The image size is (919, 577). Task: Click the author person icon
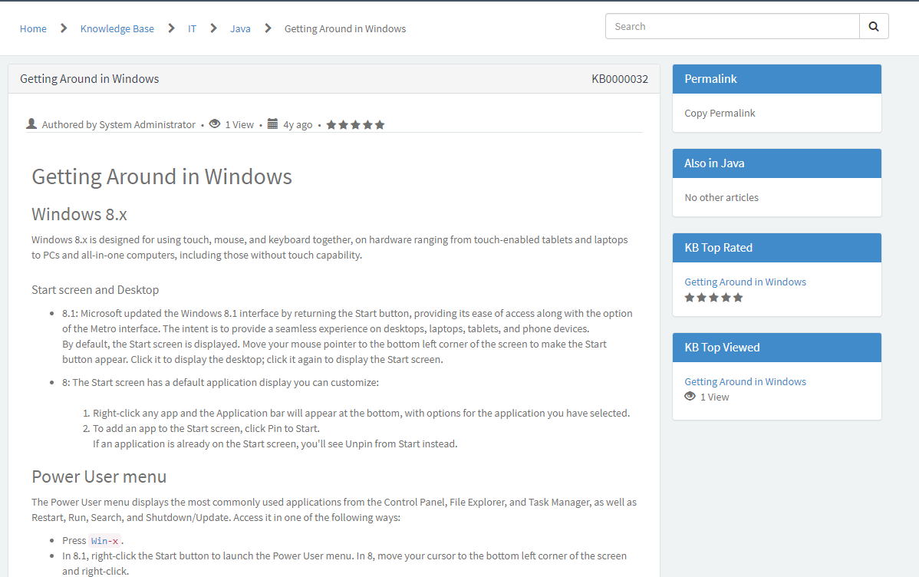(31, 124)
